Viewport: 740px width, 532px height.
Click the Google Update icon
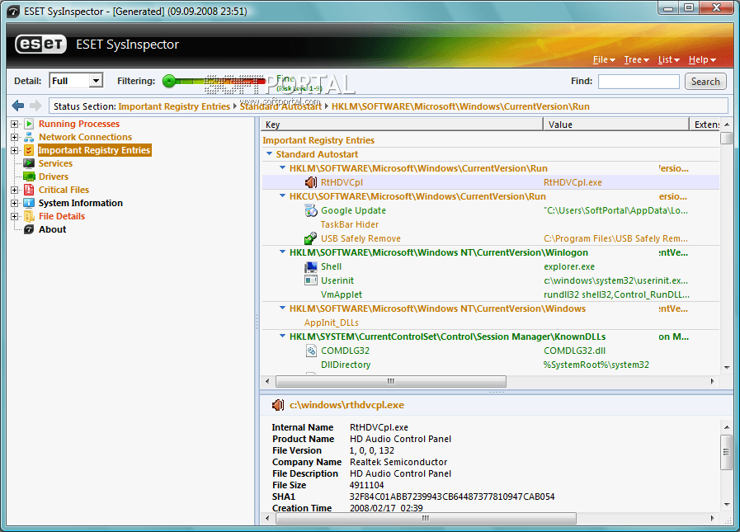[x=310, y=210]
